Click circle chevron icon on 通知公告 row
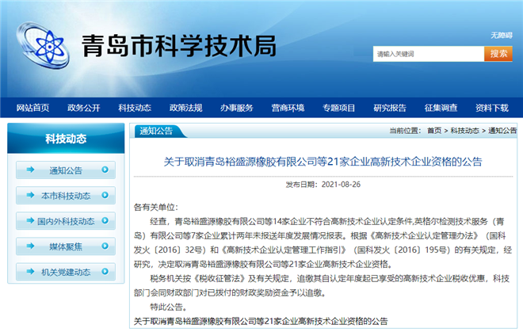 coord(105,170)
